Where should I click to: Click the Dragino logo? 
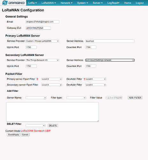click(x=13, y=3)
